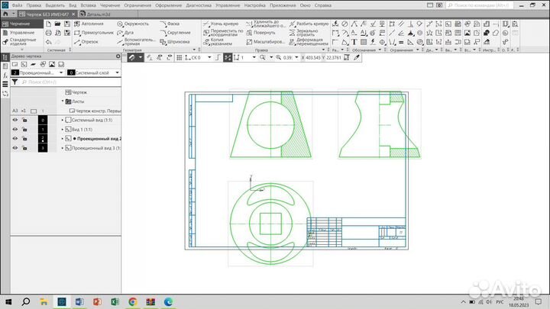The width and height of the screenshot is (550, 309).
Task: Click the Управление toolbar set button
Action: click(x=20, y=33)
